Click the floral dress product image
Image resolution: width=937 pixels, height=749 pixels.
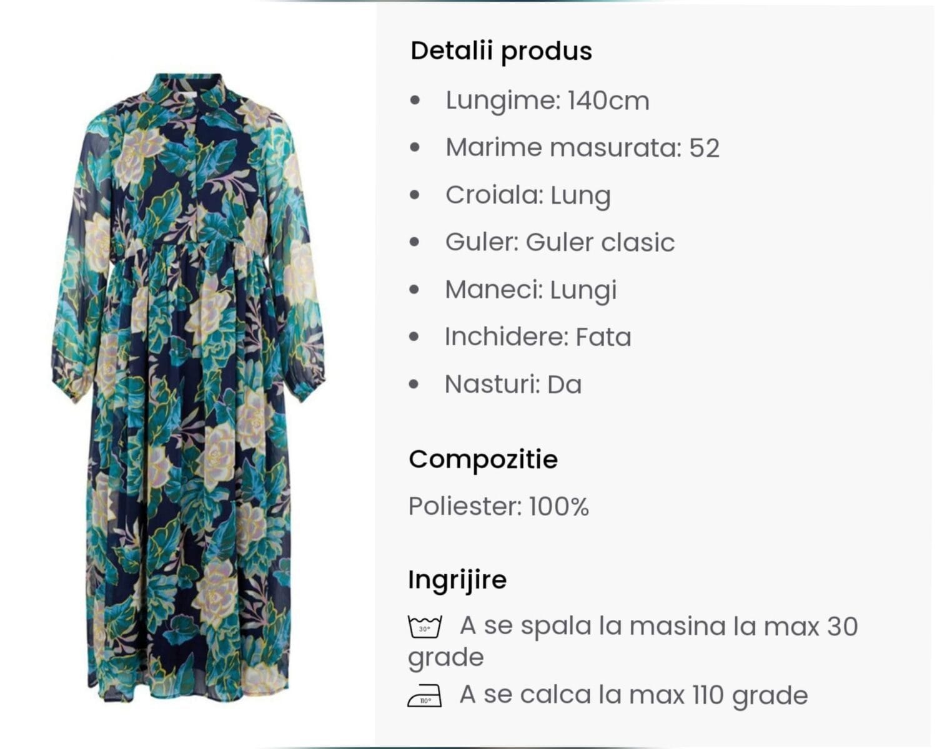point(188,387)
